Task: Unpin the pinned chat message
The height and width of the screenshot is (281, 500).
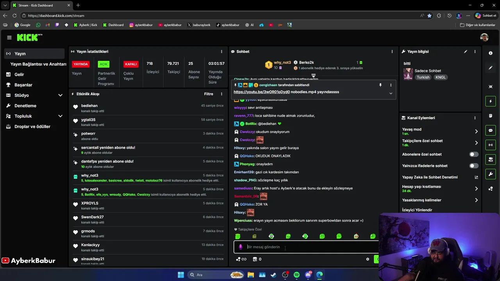Action: (380, 85)
